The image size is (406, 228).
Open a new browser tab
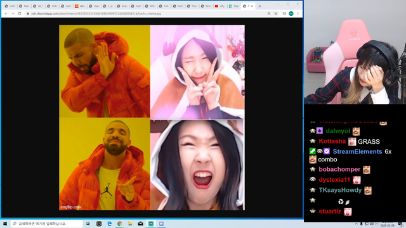pos(259,6)
